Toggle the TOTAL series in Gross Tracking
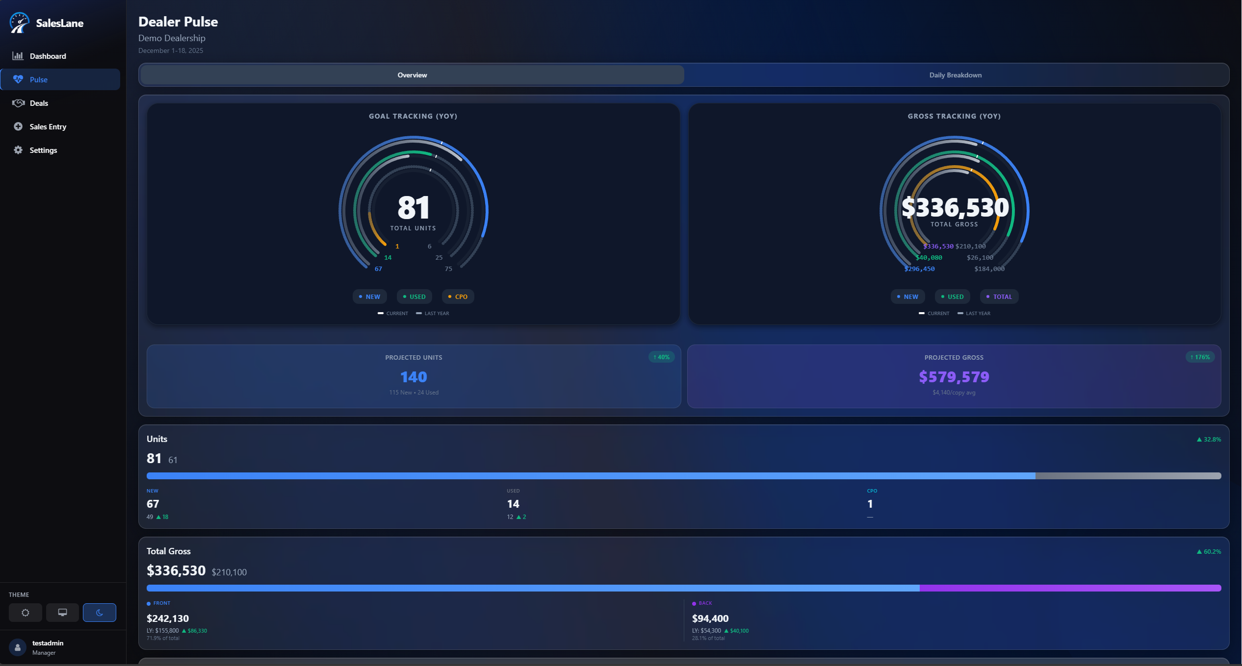Viewport: 1242px width, 666px height. click(x=999, y=296)
